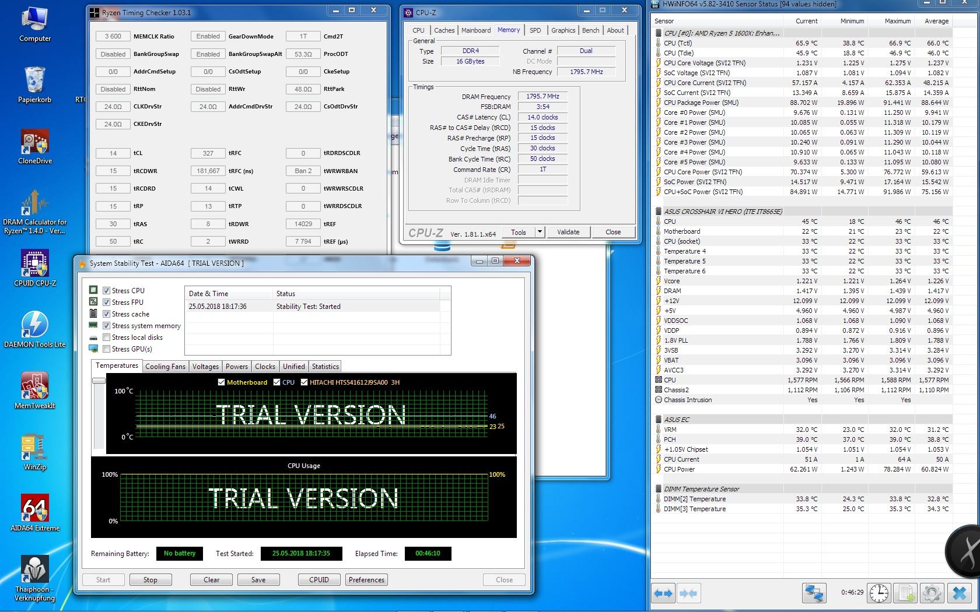Viewport: 980px width, 612px height.
Task: Open the Cooling Fans tab in AIDA64
Action: coord(165,367)
